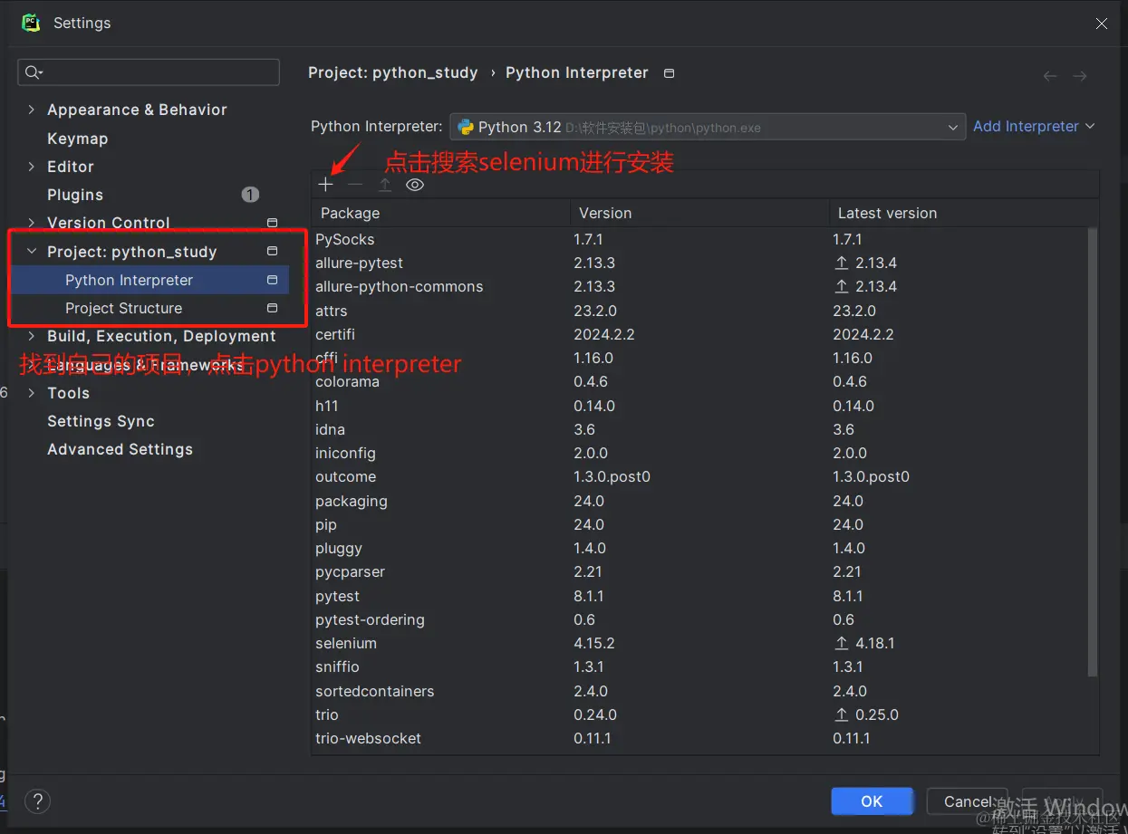Click project icon on Project Structure row
Image resolution: width=1128 pixels, height=834 pixels.
(x=272, y=308)
